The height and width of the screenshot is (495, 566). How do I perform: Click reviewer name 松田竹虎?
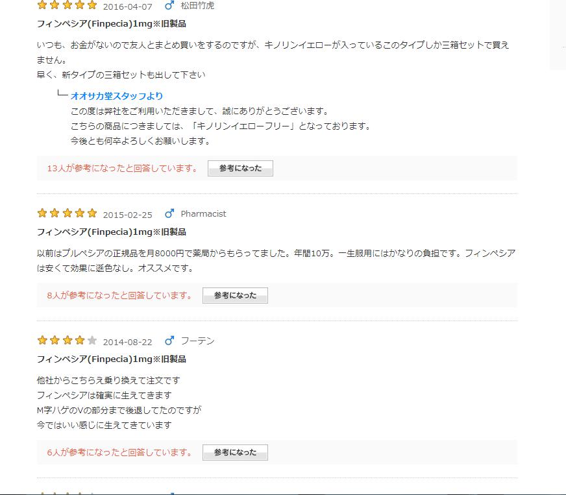click(197, 6)
